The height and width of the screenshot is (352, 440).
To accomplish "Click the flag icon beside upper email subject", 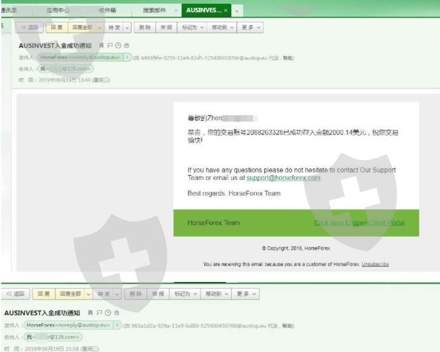I will pos(110,45).
